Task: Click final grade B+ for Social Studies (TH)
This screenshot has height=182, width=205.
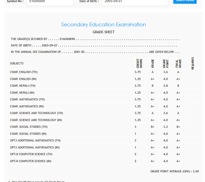Action: (x=178, y=127)
